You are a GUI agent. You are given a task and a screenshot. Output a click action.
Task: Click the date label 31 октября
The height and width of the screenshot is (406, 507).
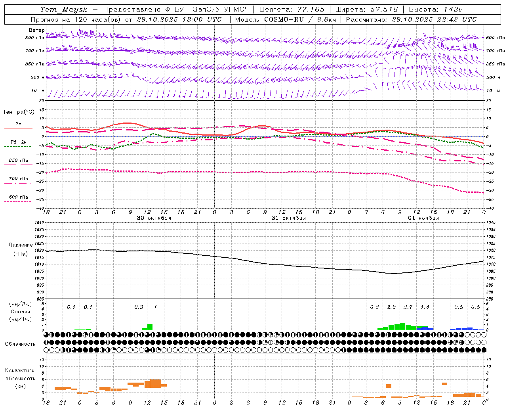click(x=289, y=218)
